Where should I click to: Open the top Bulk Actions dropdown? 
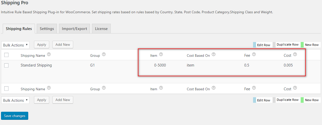15,45
